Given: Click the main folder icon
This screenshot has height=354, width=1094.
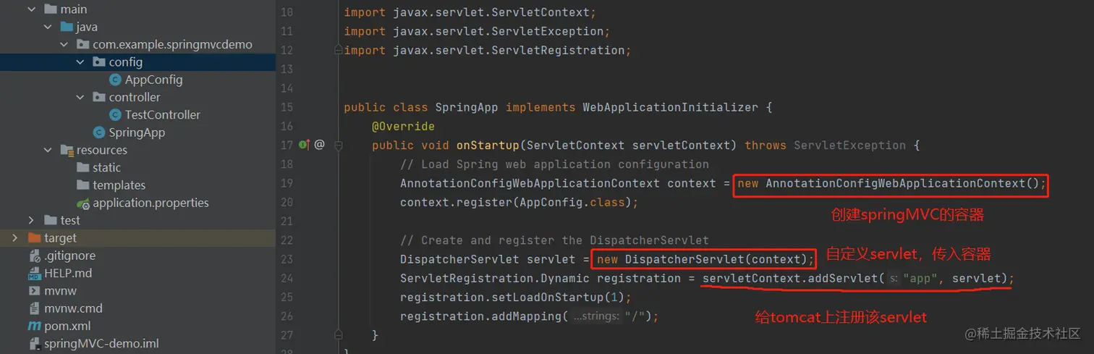Looking at the screenshot, I should tap(50, 9).
